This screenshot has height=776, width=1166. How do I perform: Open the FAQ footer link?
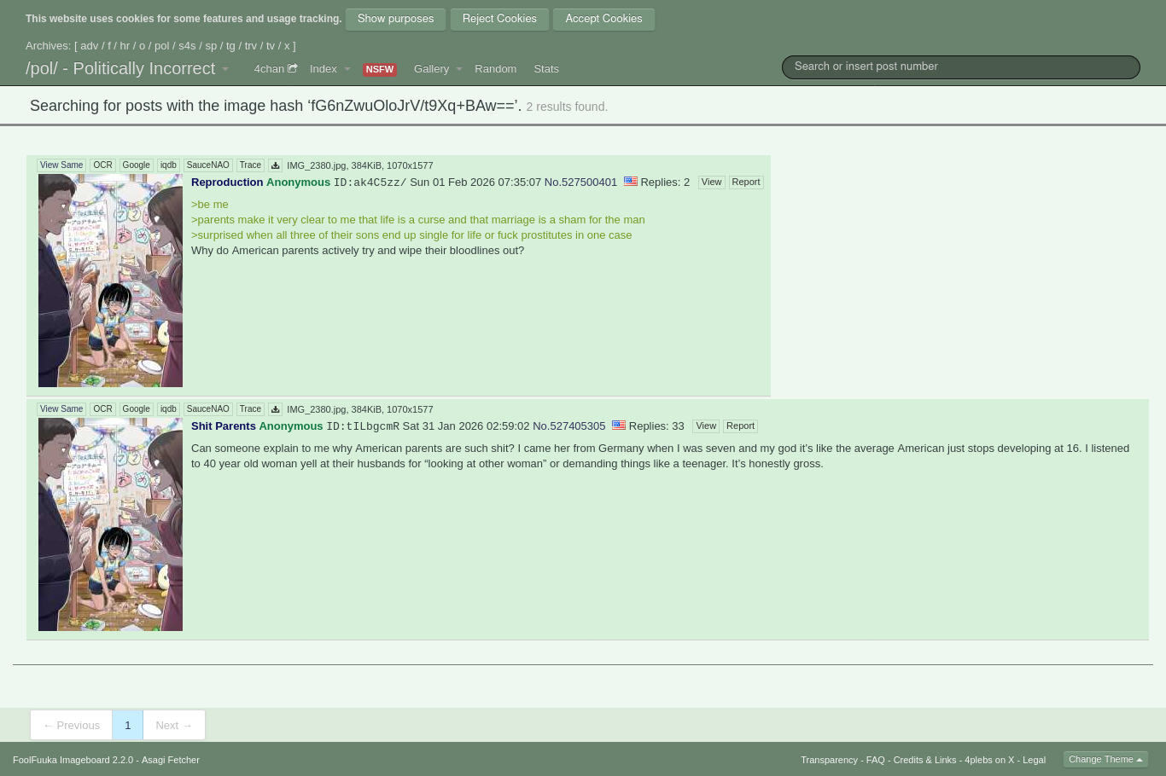coord(876,760)
